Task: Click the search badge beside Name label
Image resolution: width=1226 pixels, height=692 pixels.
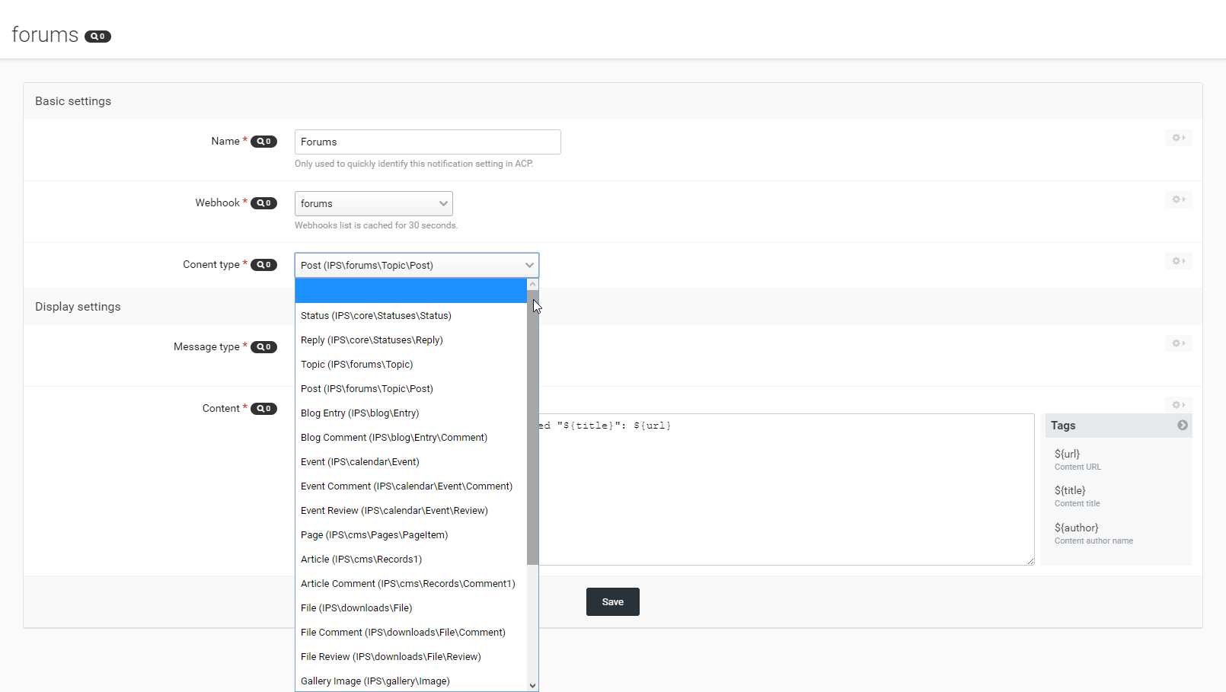Action: (x=263, y=142)
